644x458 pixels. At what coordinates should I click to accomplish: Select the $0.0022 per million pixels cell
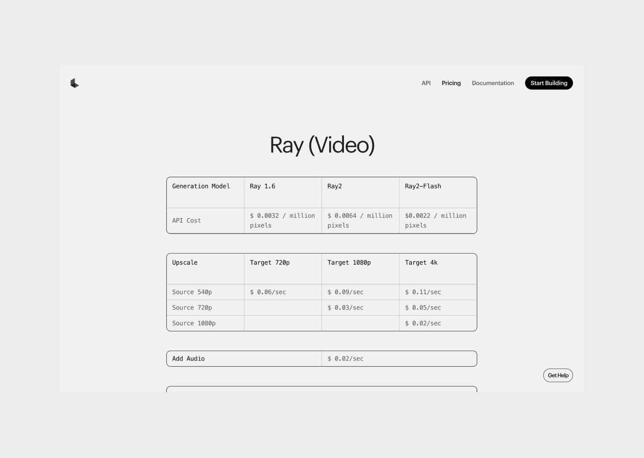coord(436,221)
